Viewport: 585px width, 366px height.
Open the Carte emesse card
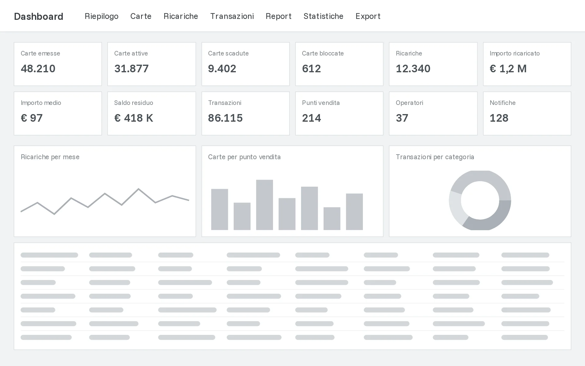pos(58,64)
